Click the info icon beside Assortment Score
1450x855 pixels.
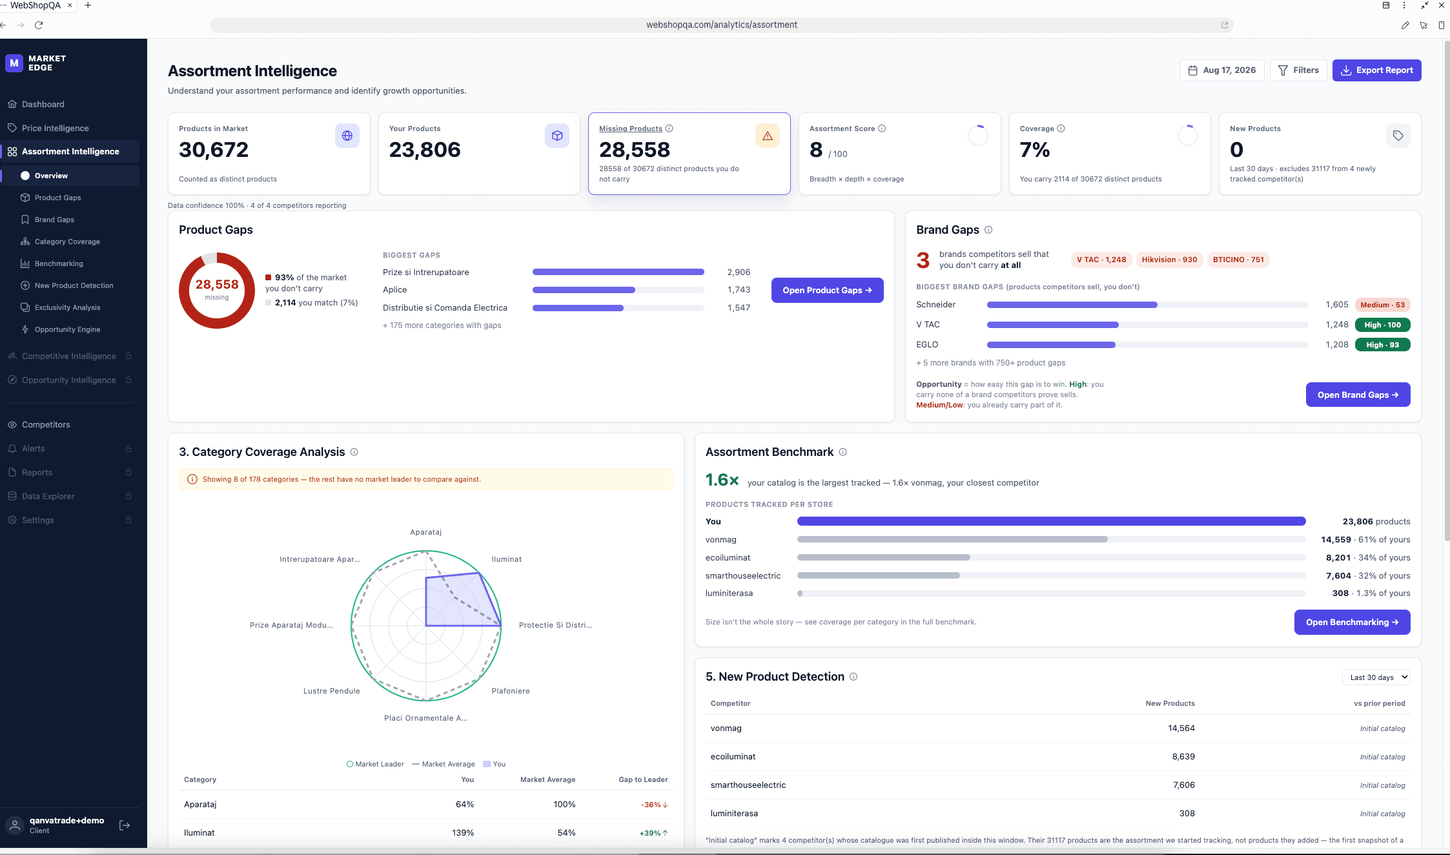[882, 129]
